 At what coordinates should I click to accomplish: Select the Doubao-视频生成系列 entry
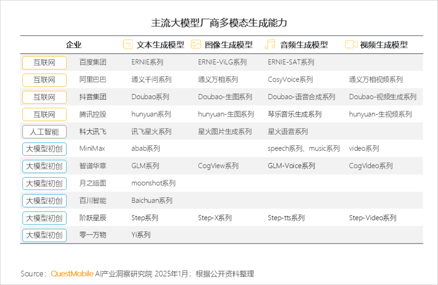[382, 97]
